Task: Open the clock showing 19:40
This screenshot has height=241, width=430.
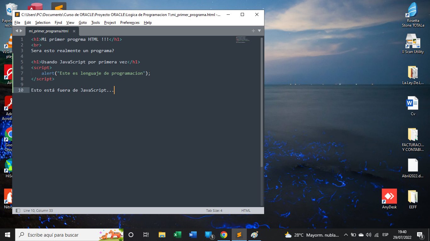Action: [x=402, y=235]
